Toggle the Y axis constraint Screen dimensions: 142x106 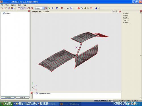[49, 8]
